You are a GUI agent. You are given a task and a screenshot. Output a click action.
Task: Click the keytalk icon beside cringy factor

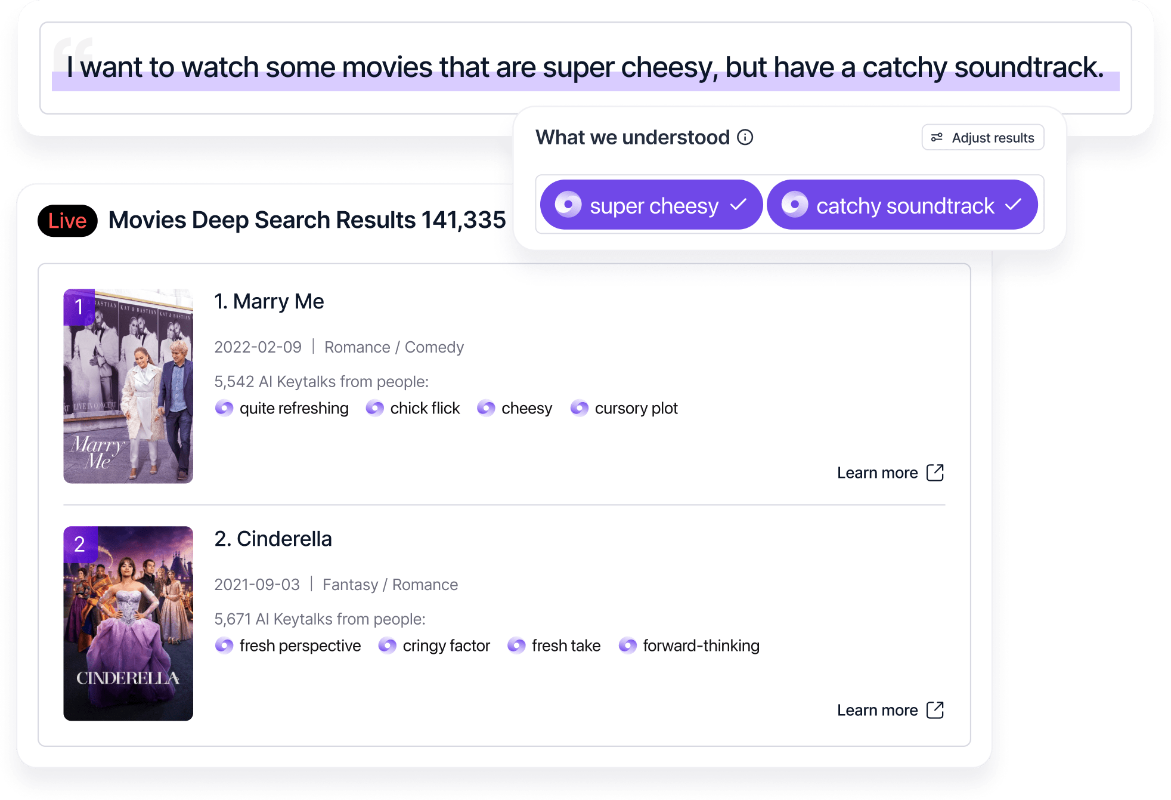(388, 645)
